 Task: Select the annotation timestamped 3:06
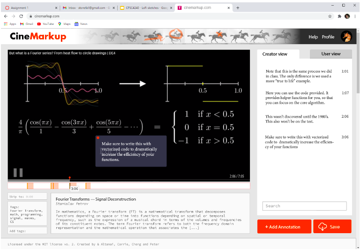pos(307,142)
